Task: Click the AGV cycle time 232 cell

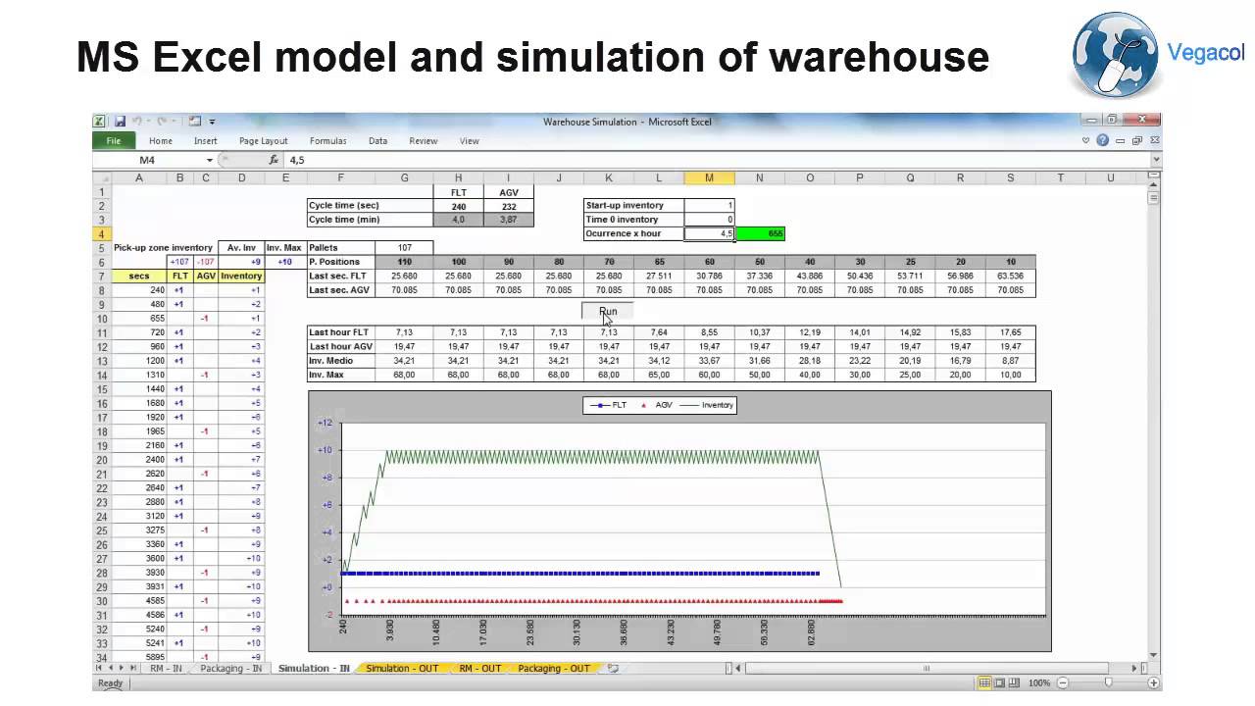Action: [x=509, y=206]
